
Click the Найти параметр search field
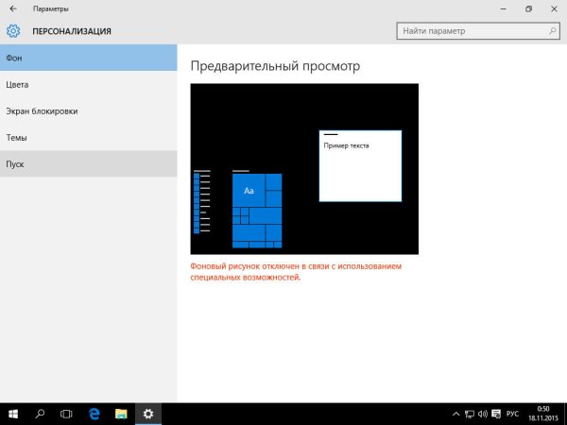point(468,31)
